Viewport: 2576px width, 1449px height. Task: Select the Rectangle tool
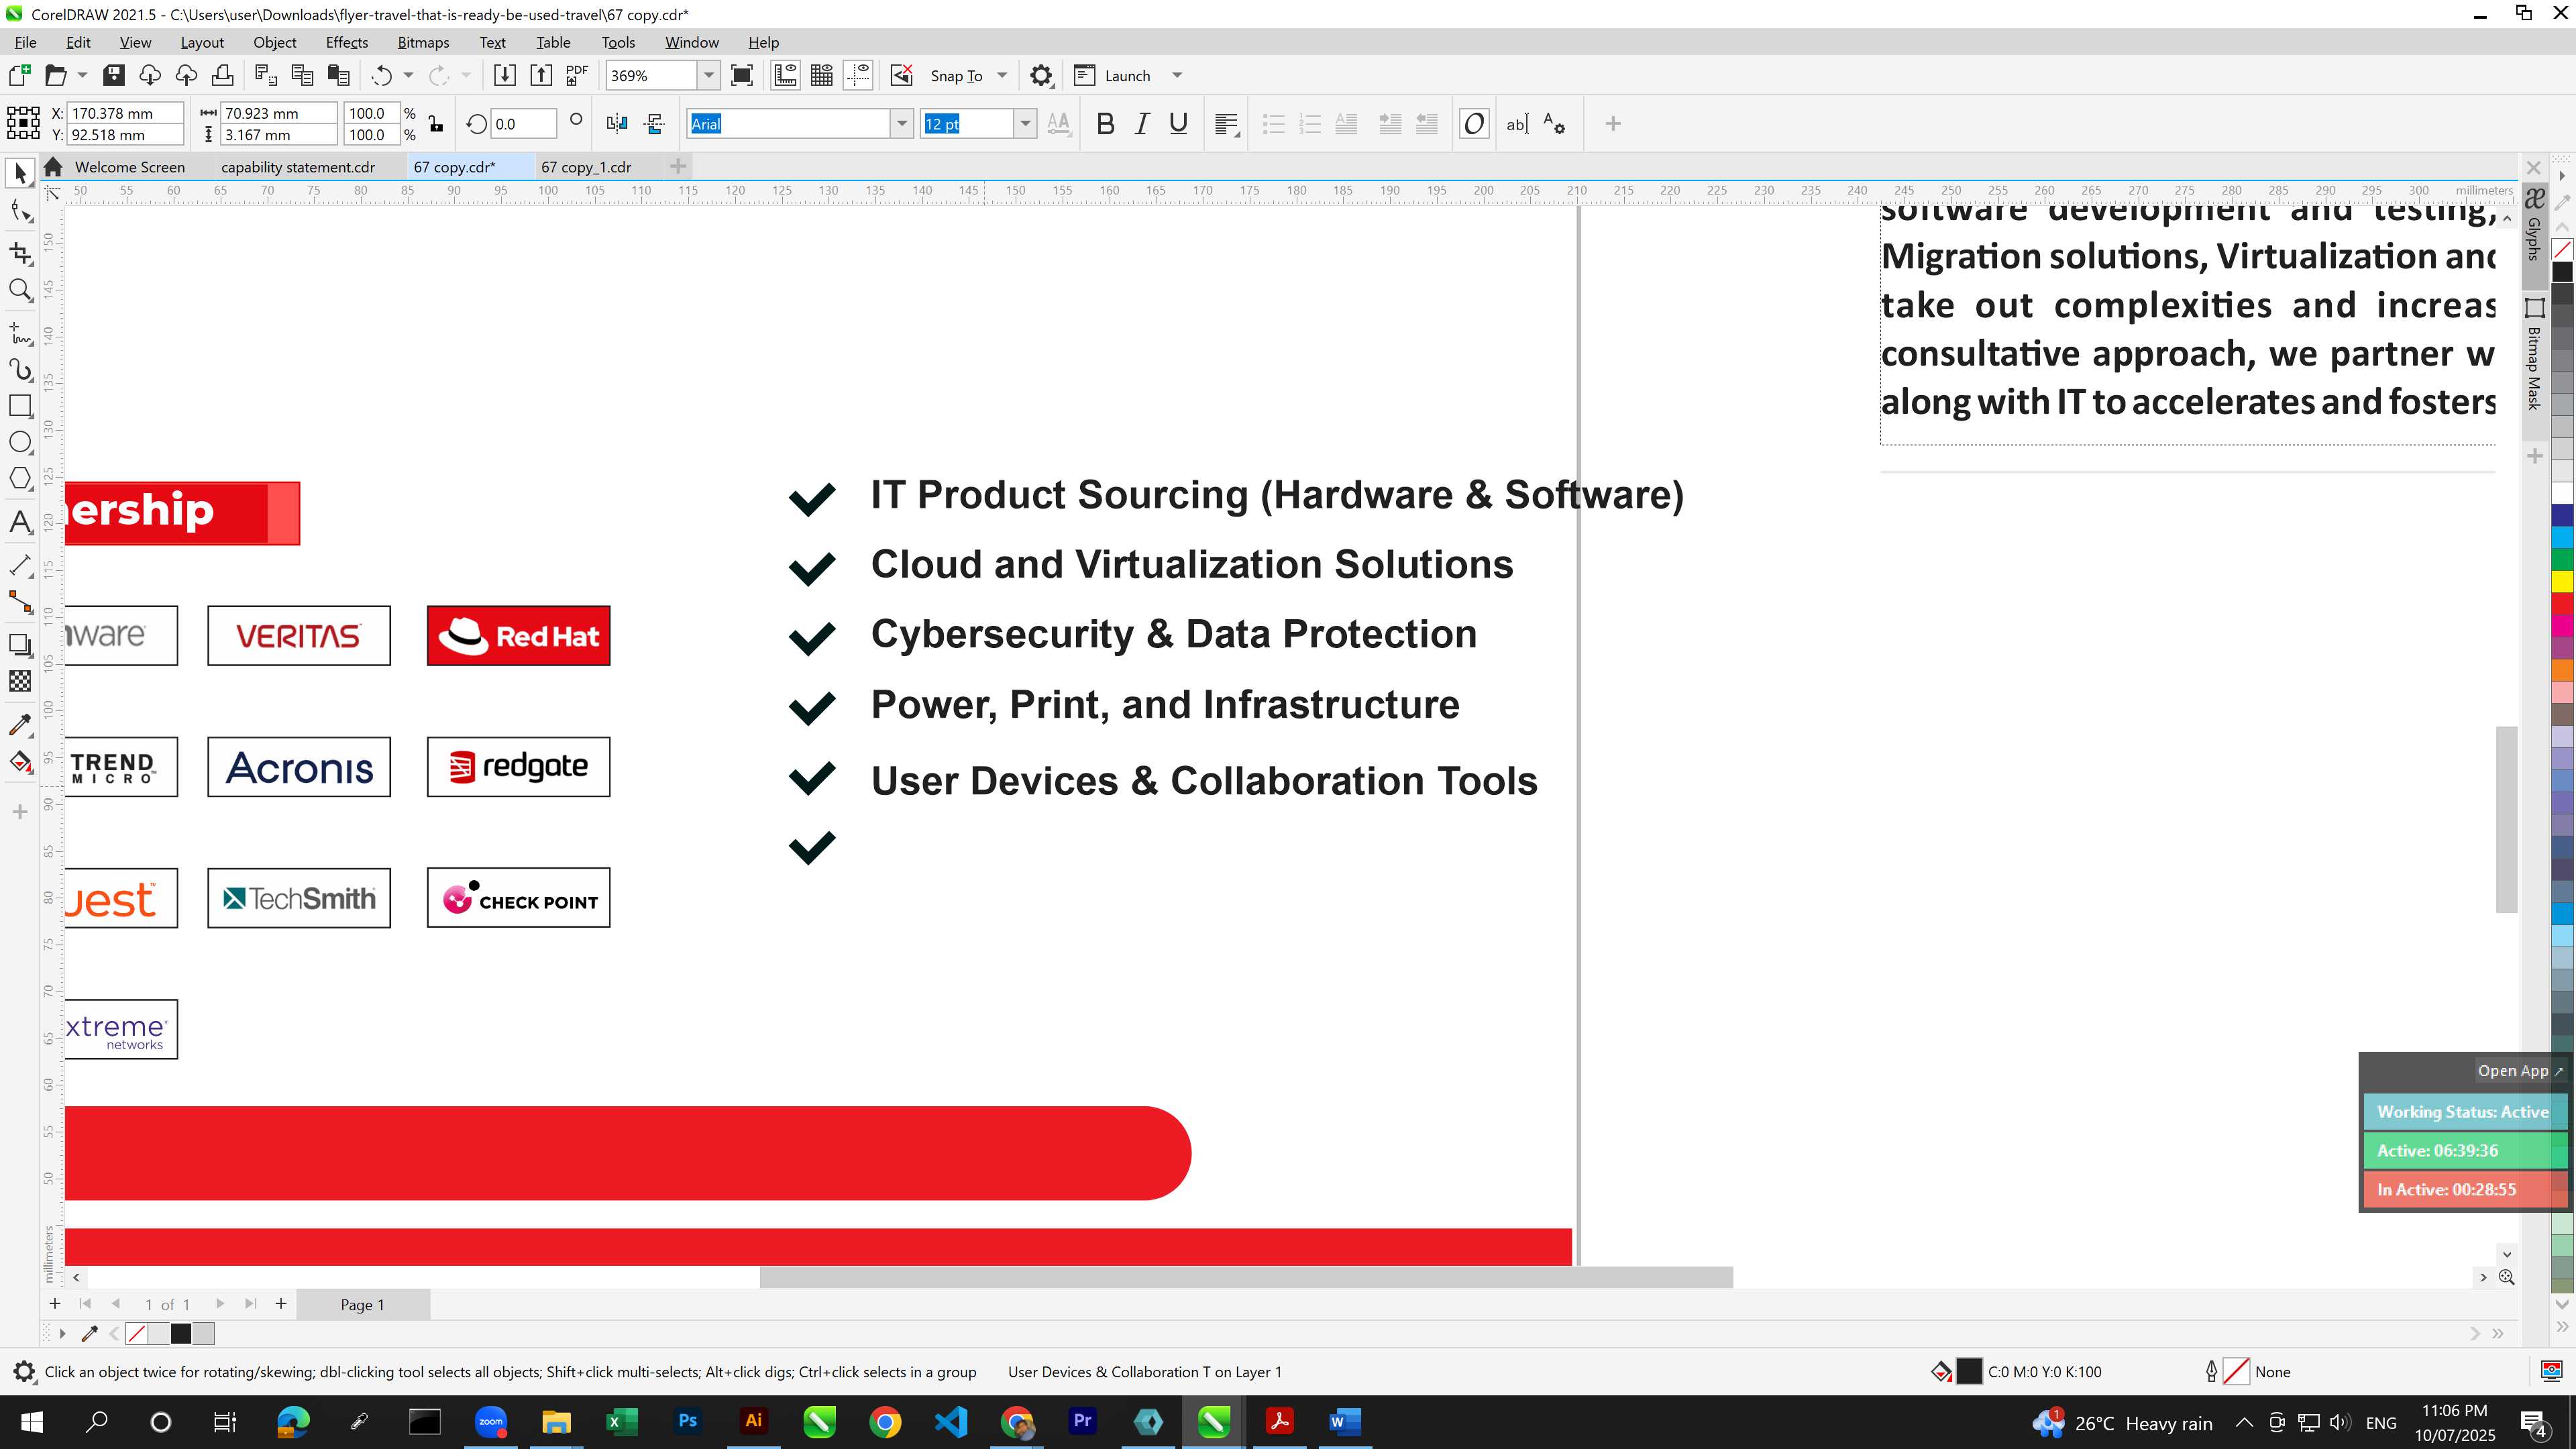tap(20, 405)
